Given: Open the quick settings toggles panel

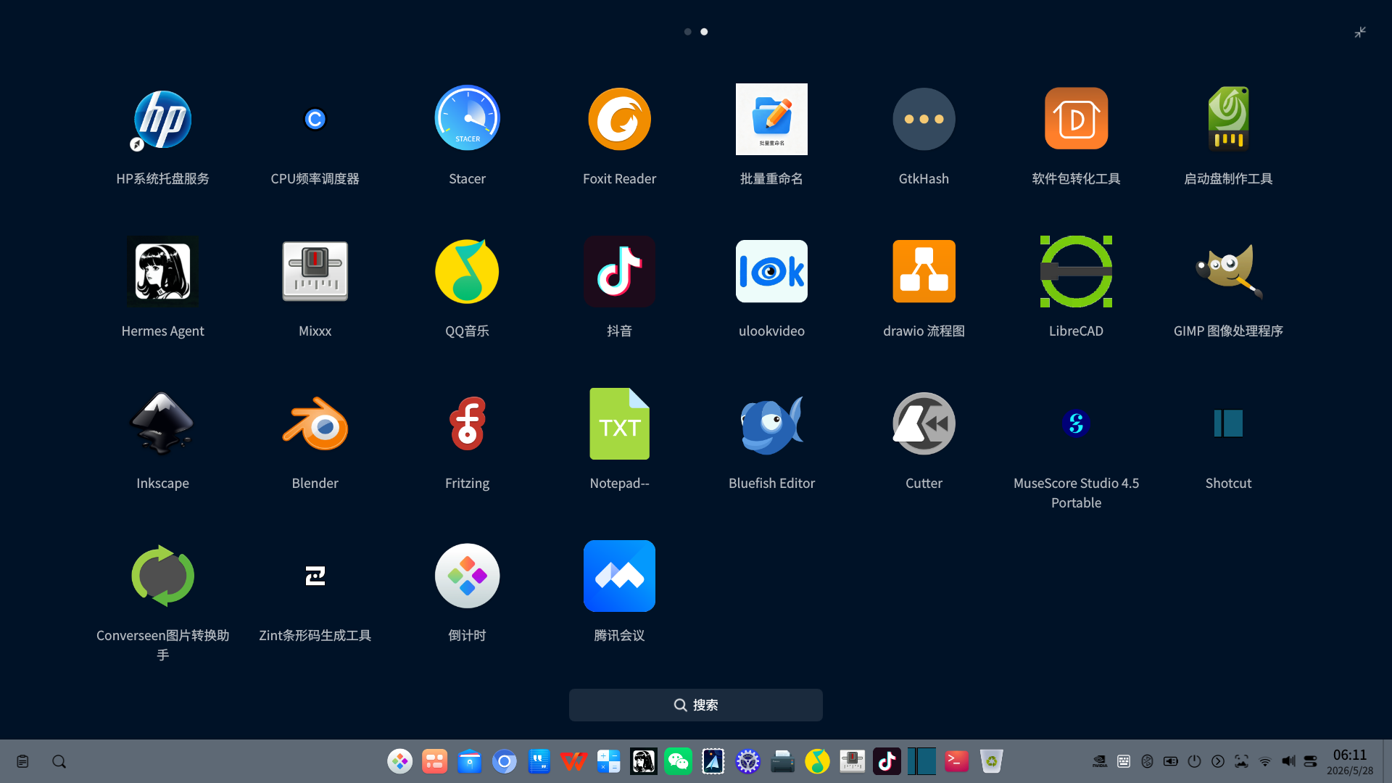Looking at the screenshot, I should (x=1310, y=761).
